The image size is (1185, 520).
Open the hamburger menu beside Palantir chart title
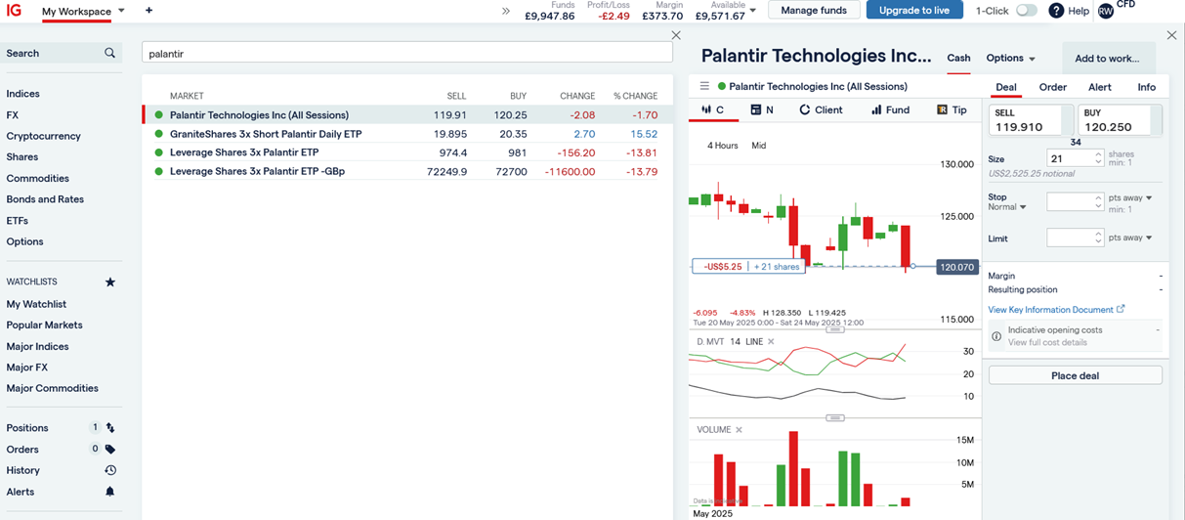point(704,86)
